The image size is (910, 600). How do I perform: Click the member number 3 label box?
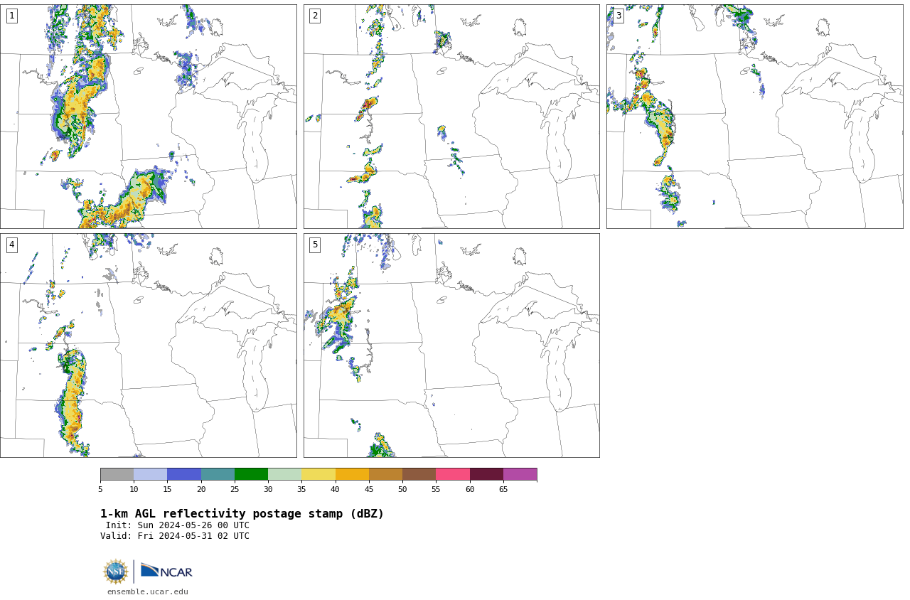pyautogui.click(x=619, y=16)
